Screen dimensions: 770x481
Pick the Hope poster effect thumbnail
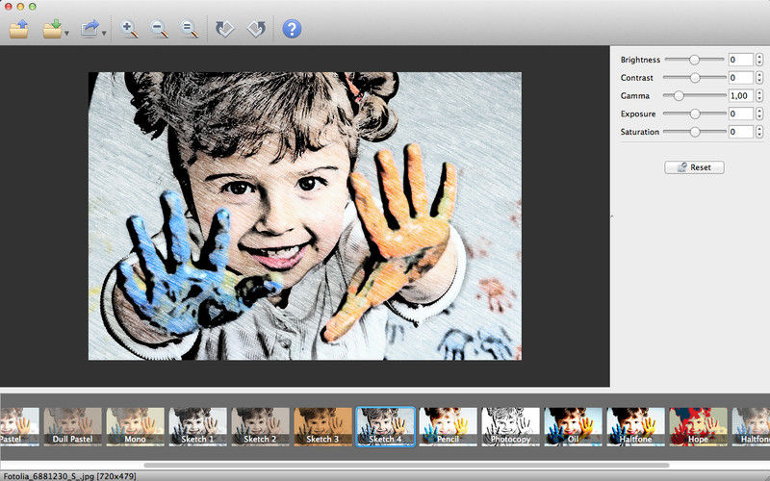(x=699, y=426)
